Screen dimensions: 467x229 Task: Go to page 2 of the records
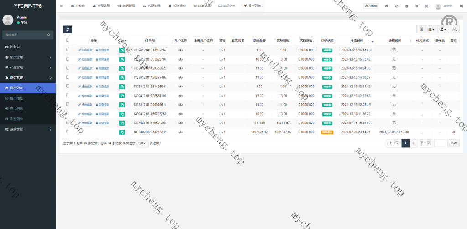point(413,143)
